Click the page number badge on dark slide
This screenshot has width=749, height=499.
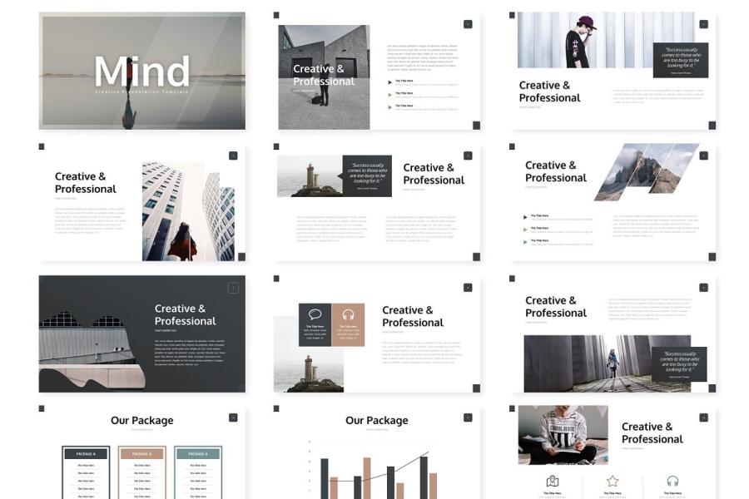pos(233,288)
